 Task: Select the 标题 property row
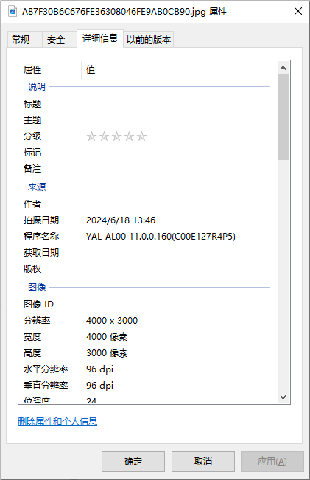144,104
